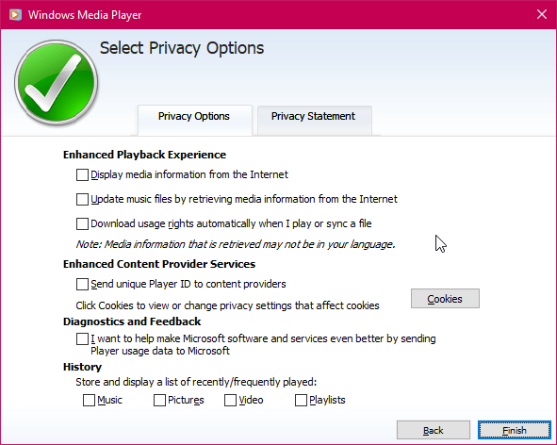Click the large green checkmark icon
Screen dimensions: 557x445
(x=57, y=82)
